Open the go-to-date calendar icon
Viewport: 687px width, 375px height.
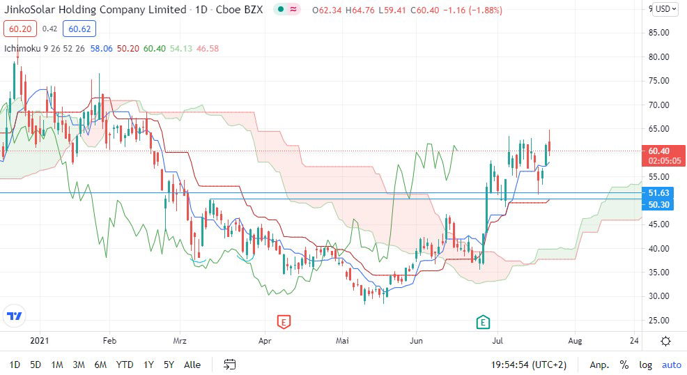tap(230, 365)
